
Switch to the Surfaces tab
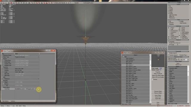click(x=13, y=101)
